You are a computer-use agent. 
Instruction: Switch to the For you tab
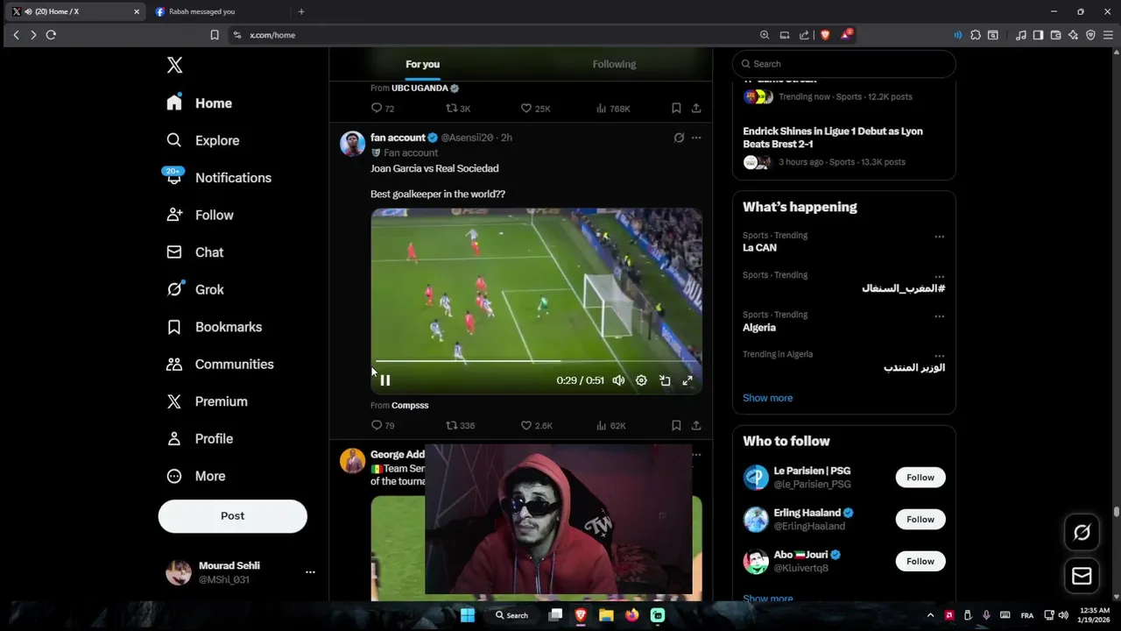422,64
